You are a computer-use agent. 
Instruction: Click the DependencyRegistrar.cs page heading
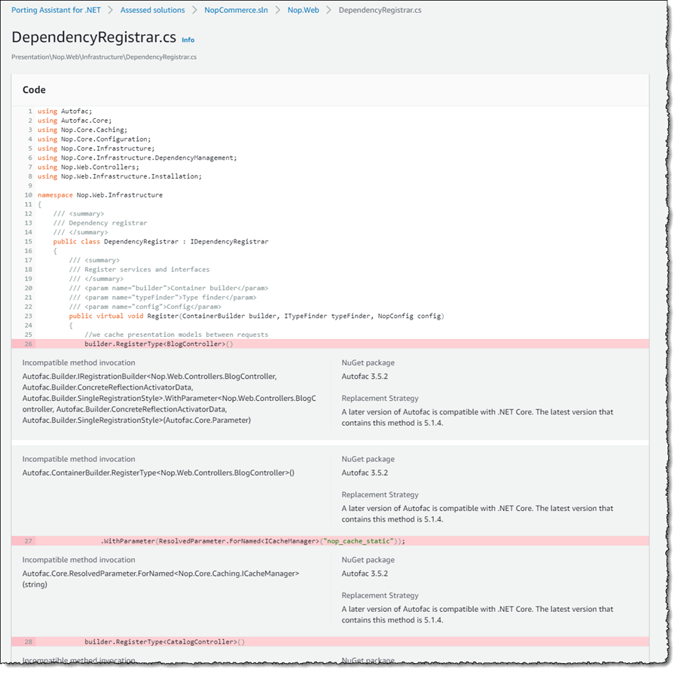pyautogui.click(x=94, y=37)
